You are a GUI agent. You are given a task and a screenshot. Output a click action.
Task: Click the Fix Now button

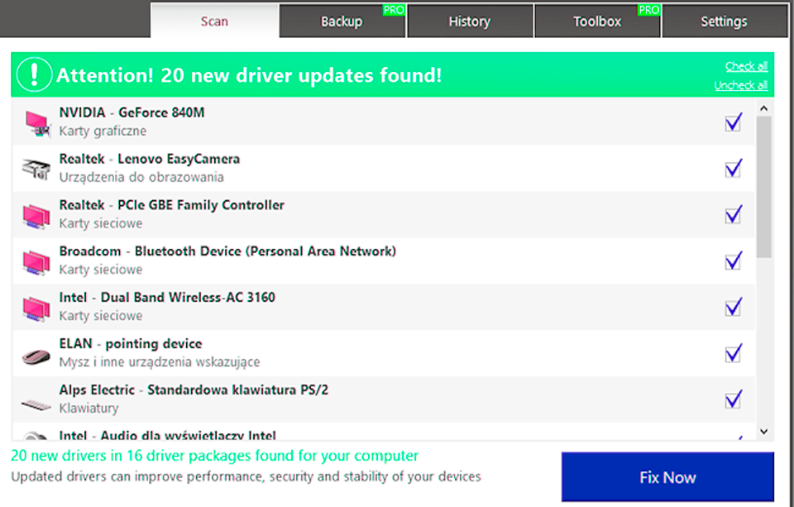pyautogui.click(x=667, y=477)
